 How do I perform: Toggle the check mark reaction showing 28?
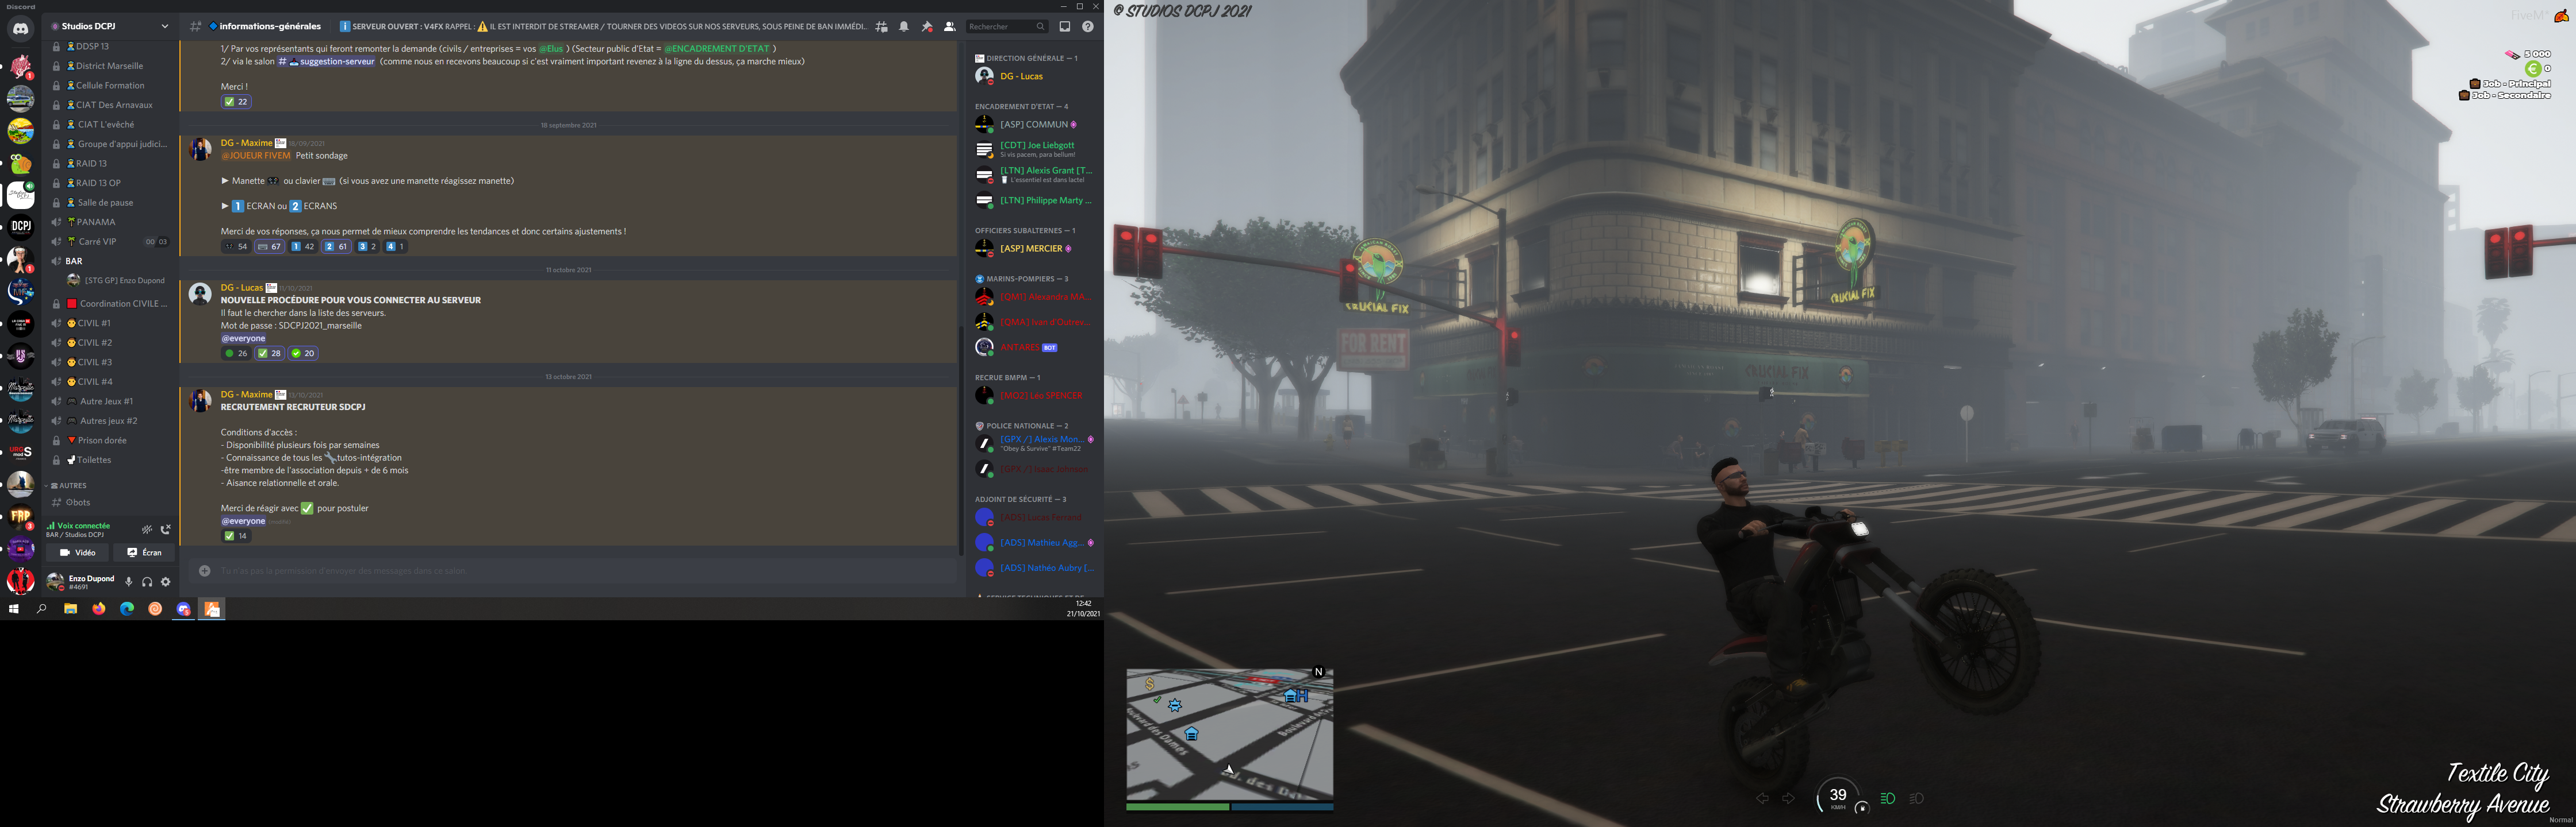point(269,354)
